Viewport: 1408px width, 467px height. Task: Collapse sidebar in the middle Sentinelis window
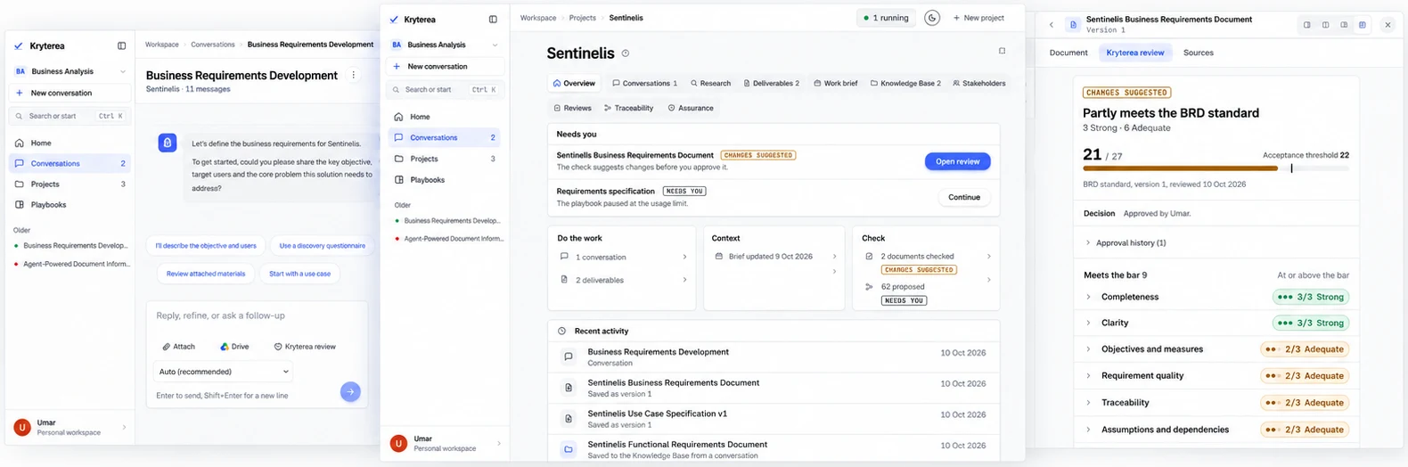(x=493, y=20)
